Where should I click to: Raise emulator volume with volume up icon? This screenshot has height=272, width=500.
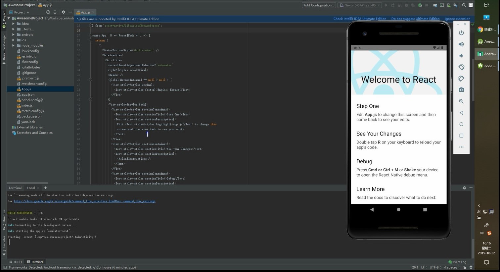[461, 44]
